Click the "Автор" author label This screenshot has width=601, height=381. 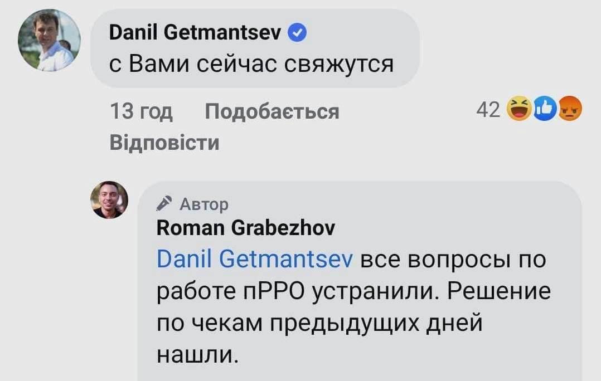(x=204, y=205)
